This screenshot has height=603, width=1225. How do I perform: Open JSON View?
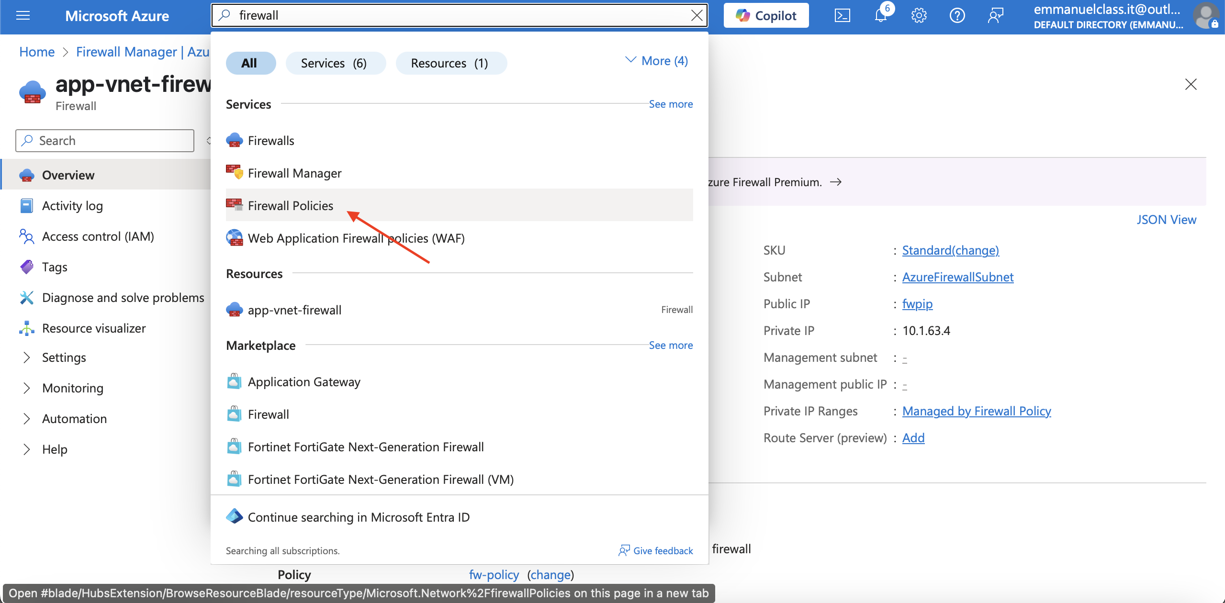[1166, 220]
